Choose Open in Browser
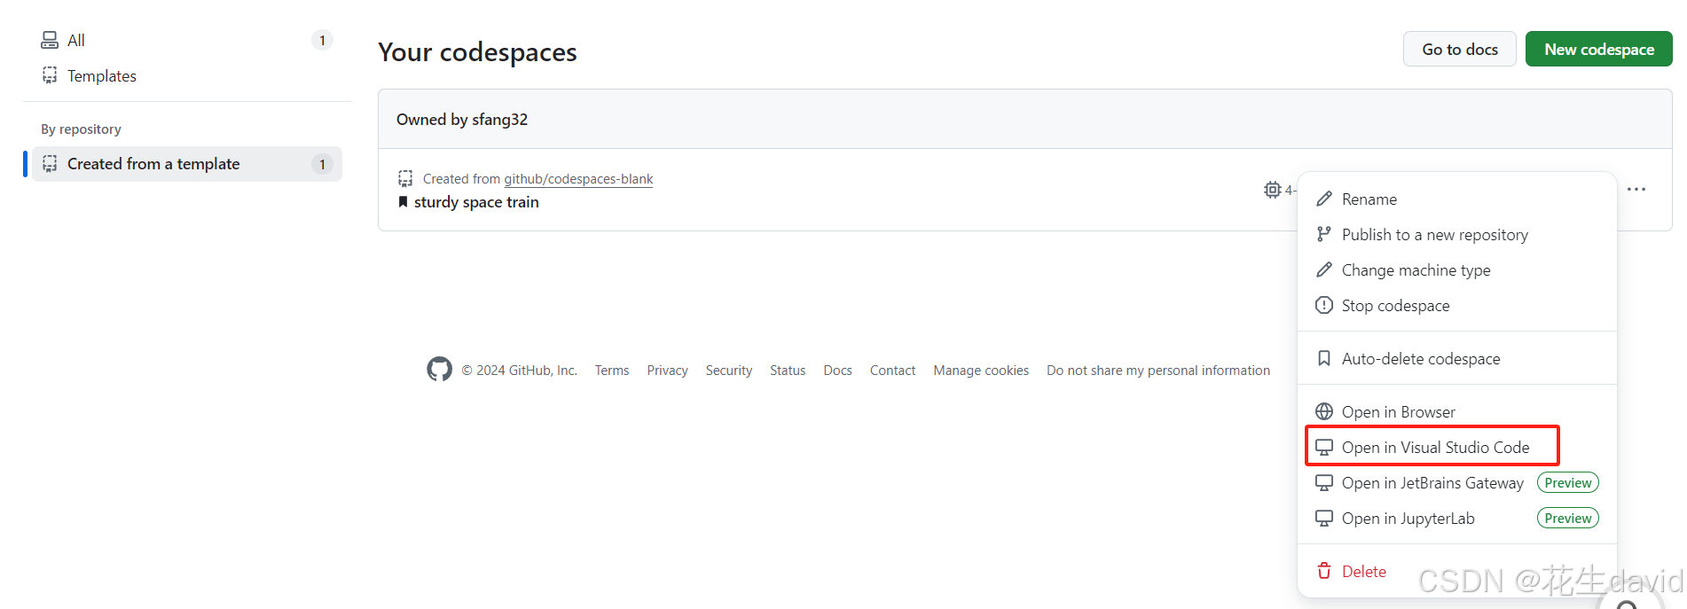 point(1456,411)
